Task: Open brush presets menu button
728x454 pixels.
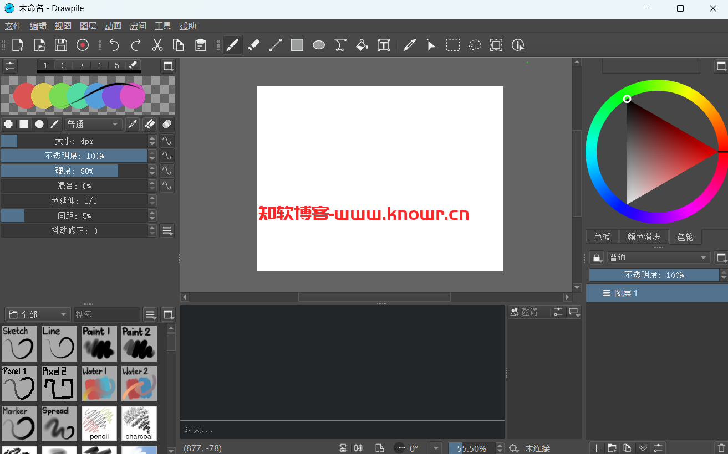Action: (x=150, y=314)
